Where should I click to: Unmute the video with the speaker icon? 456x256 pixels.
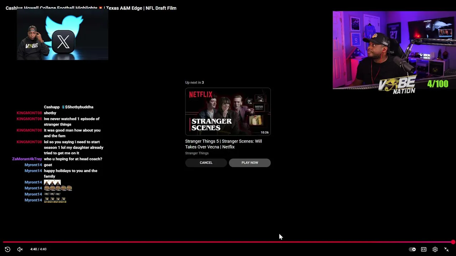pos(20,249)
